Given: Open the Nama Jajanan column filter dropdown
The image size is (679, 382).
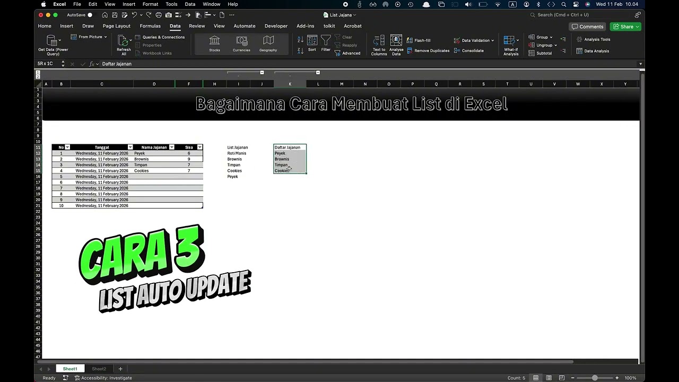Looking at the screenshot, I should (x=171, y=147).
